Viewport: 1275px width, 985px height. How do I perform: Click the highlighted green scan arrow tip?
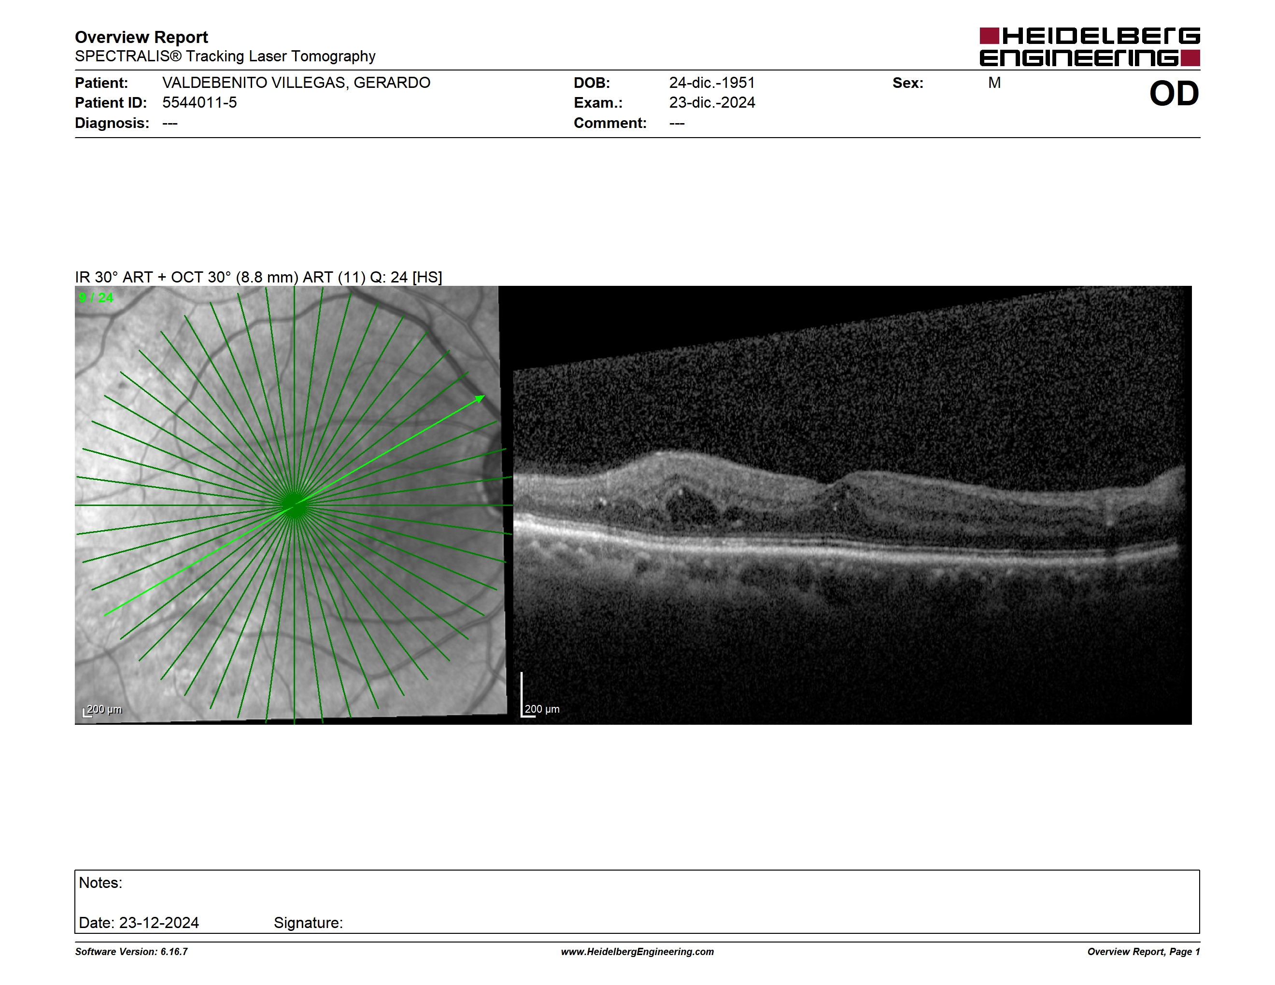coord(481,398)
